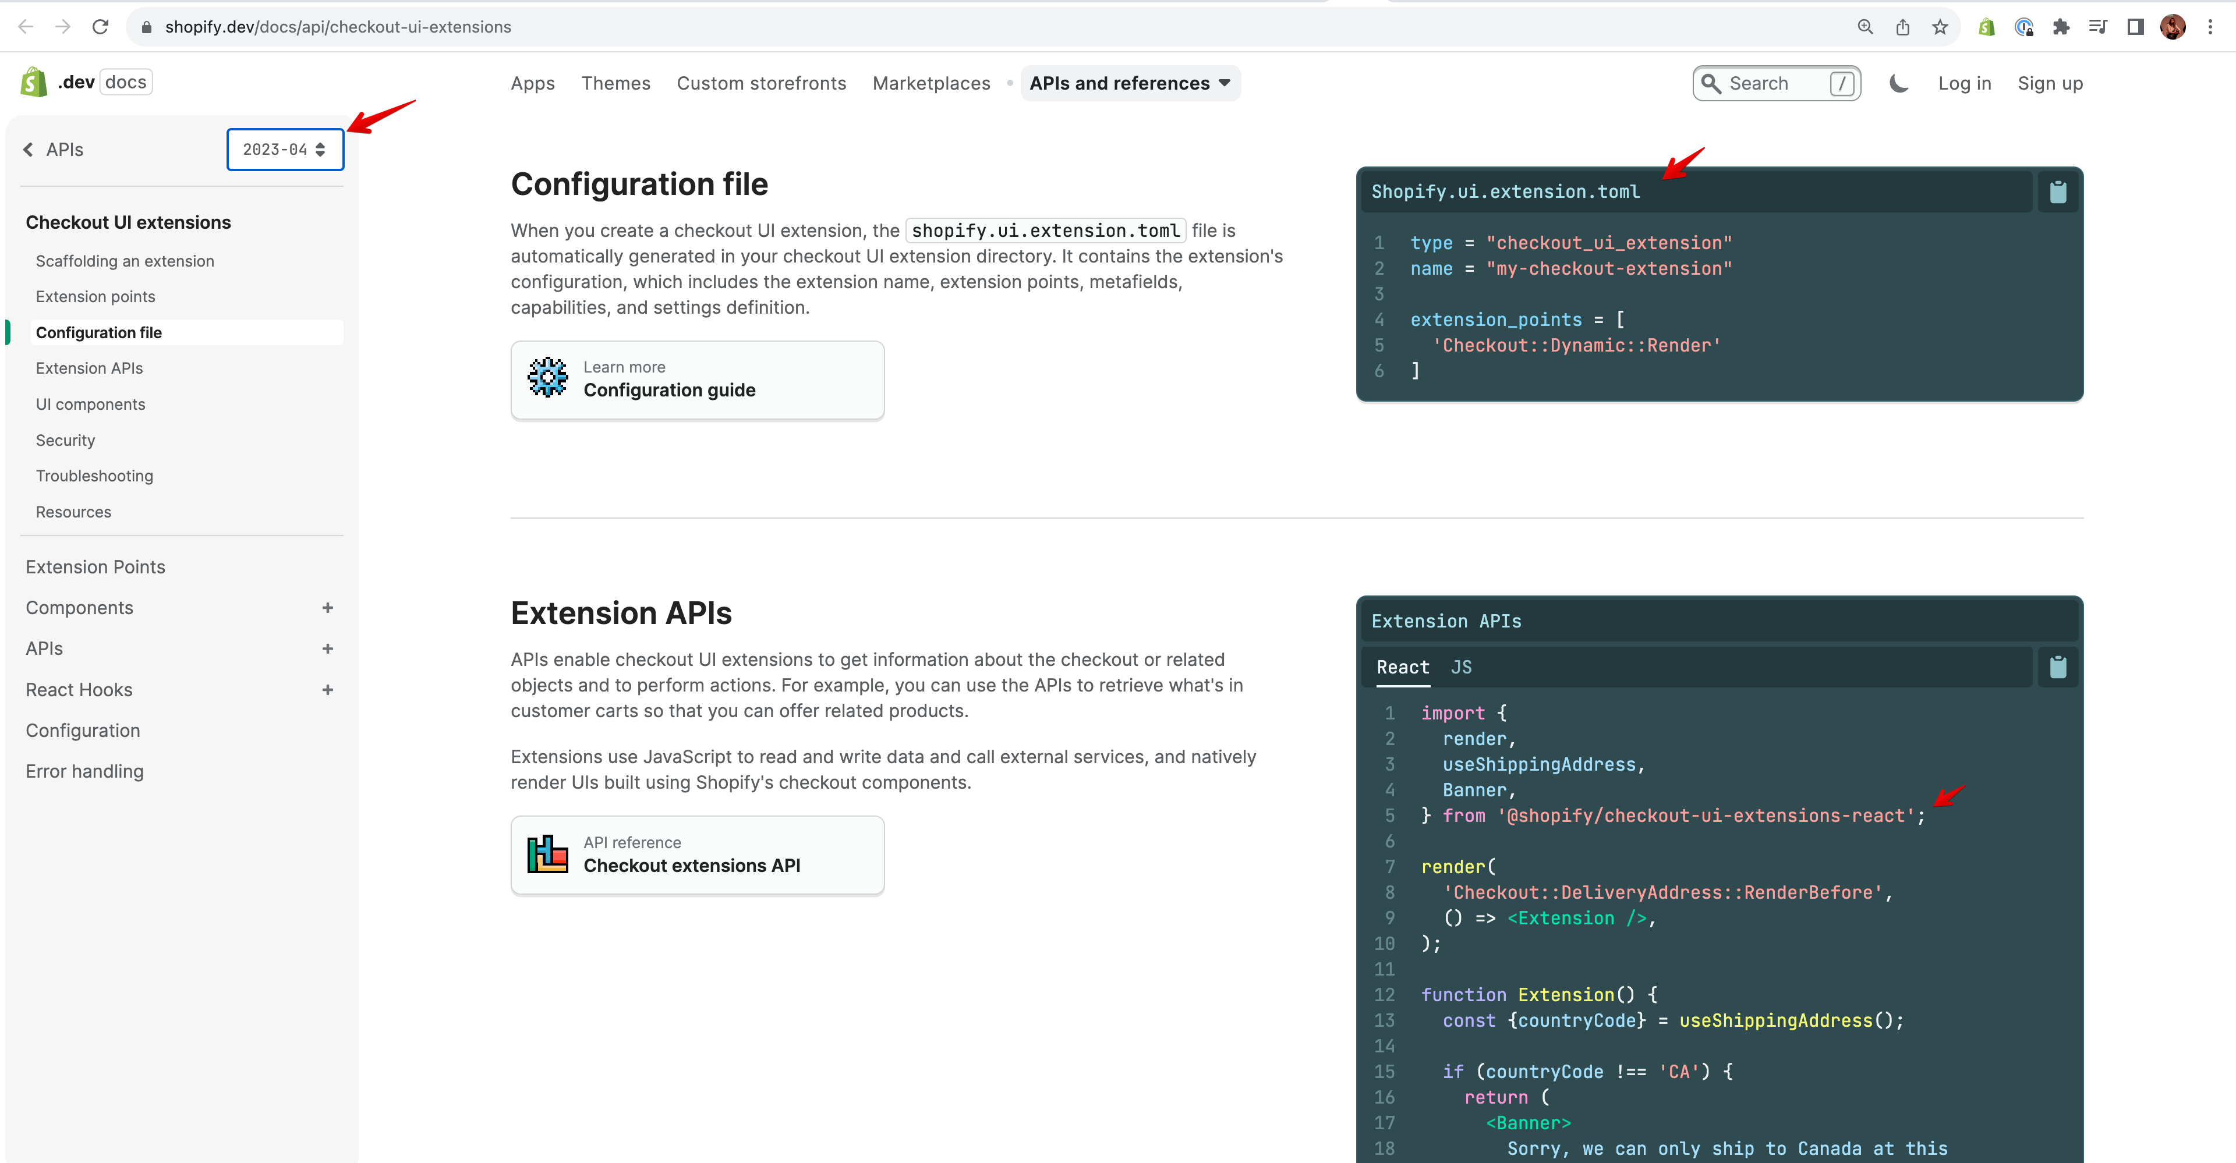Click the browser back arrow

coord(26,27)
